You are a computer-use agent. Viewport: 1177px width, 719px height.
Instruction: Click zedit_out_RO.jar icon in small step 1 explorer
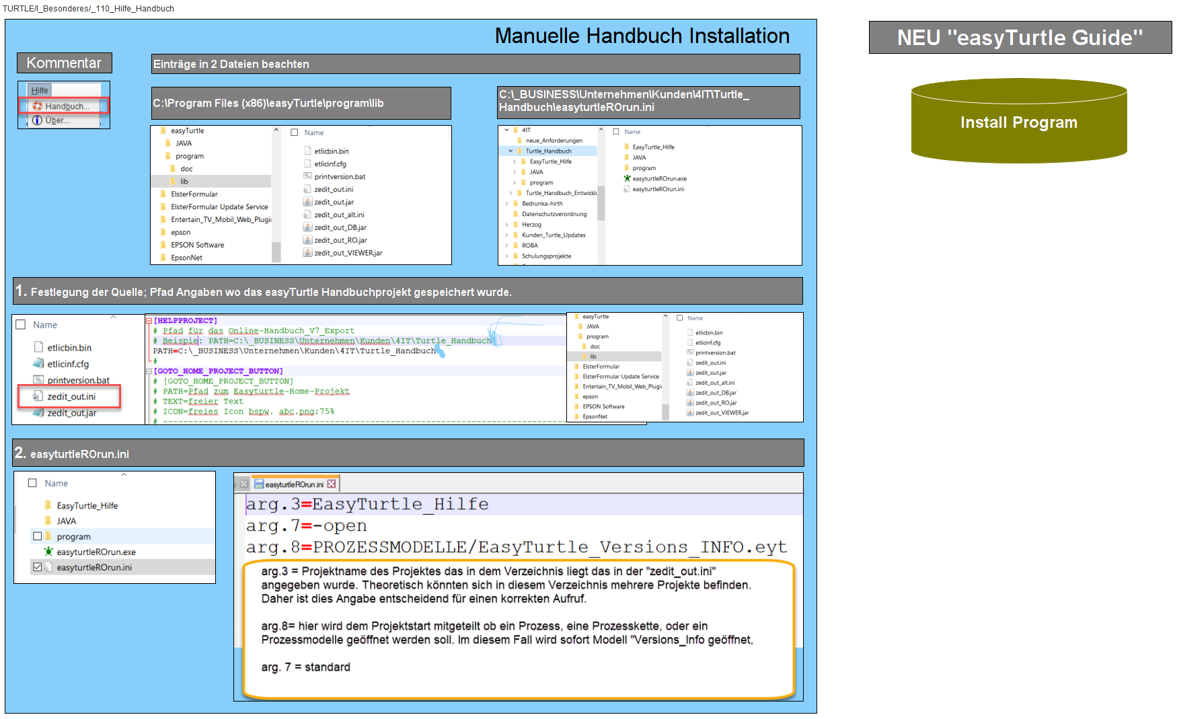[x=690, y=403]
